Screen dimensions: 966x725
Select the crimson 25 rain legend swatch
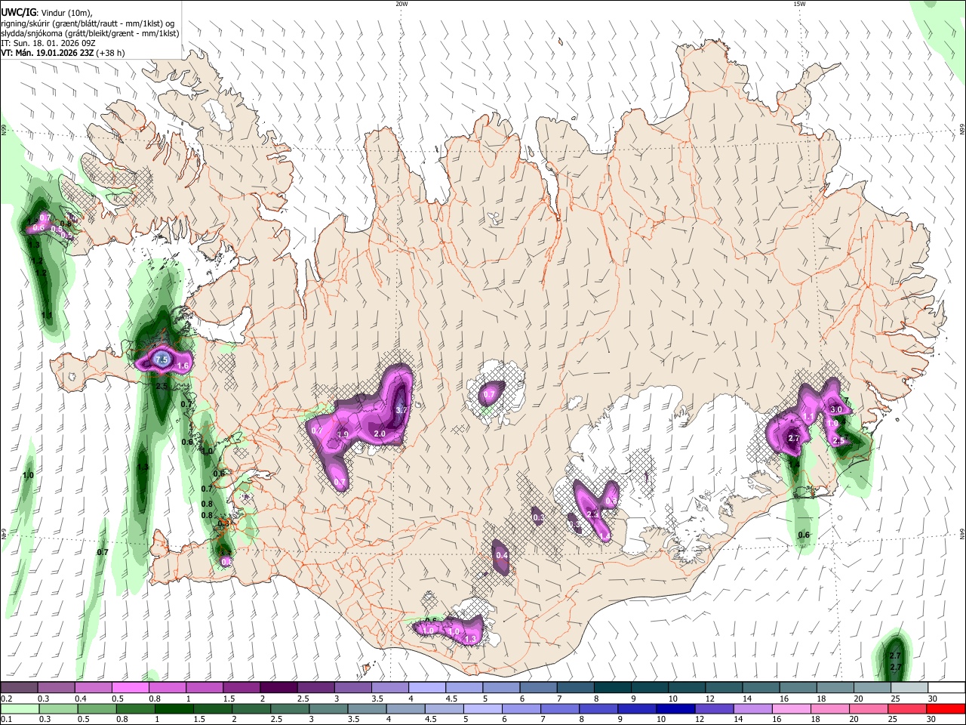pyautogui.click(x=906, y=708)
